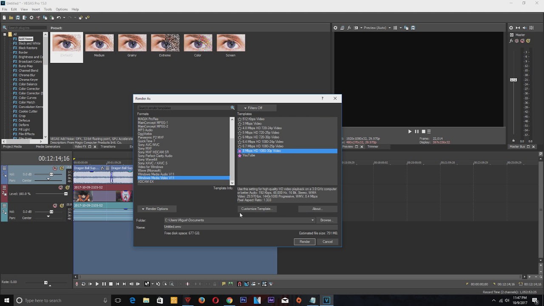Click the Save project icon in main toolbar

[x=18, y=17]
